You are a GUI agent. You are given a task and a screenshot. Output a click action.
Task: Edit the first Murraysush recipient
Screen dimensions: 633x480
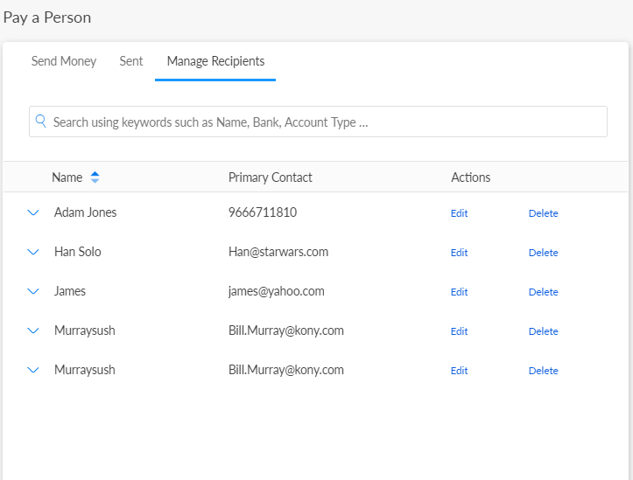click(x=459, y=331)
